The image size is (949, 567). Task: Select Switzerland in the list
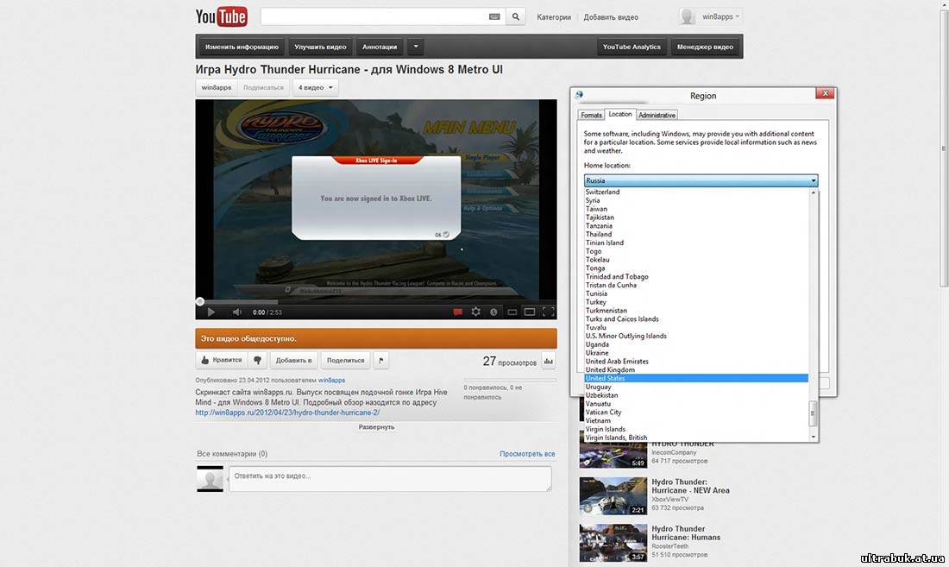coord(696,192)
